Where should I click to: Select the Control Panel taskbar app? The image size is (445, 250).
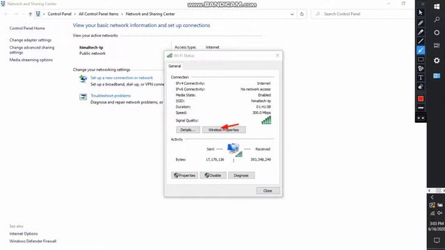tap(437, 76)
